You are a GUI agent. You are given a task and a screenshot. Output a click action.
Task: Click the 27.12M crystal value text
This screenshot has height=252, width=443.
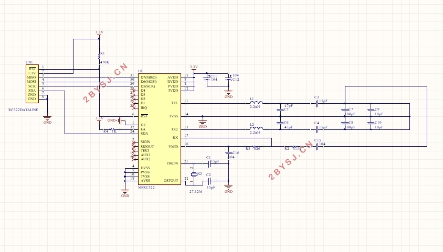(196, 192)
